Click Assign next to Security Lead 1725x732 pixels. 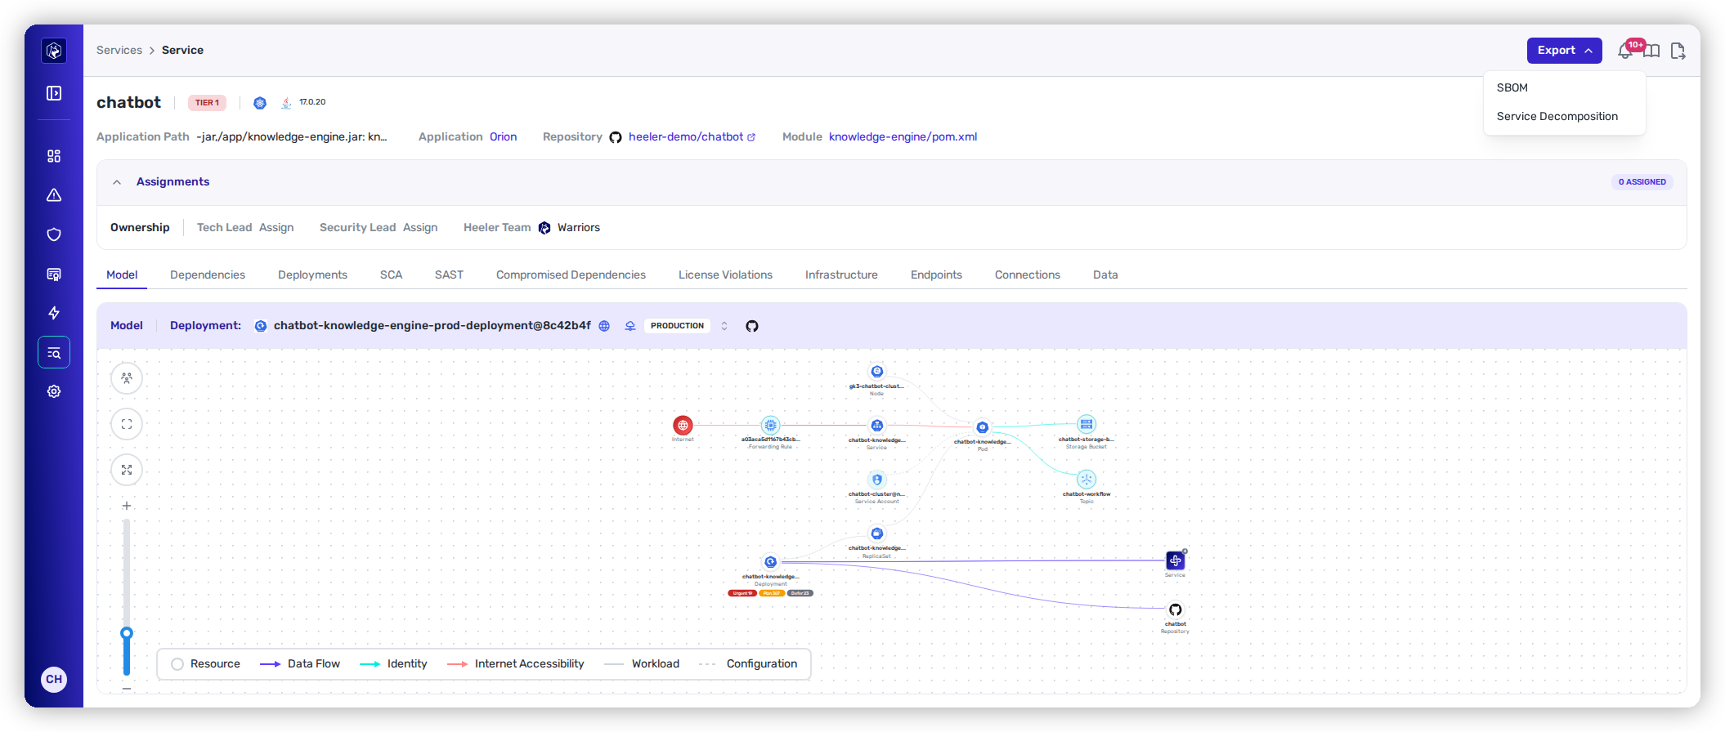click(420, 227)
